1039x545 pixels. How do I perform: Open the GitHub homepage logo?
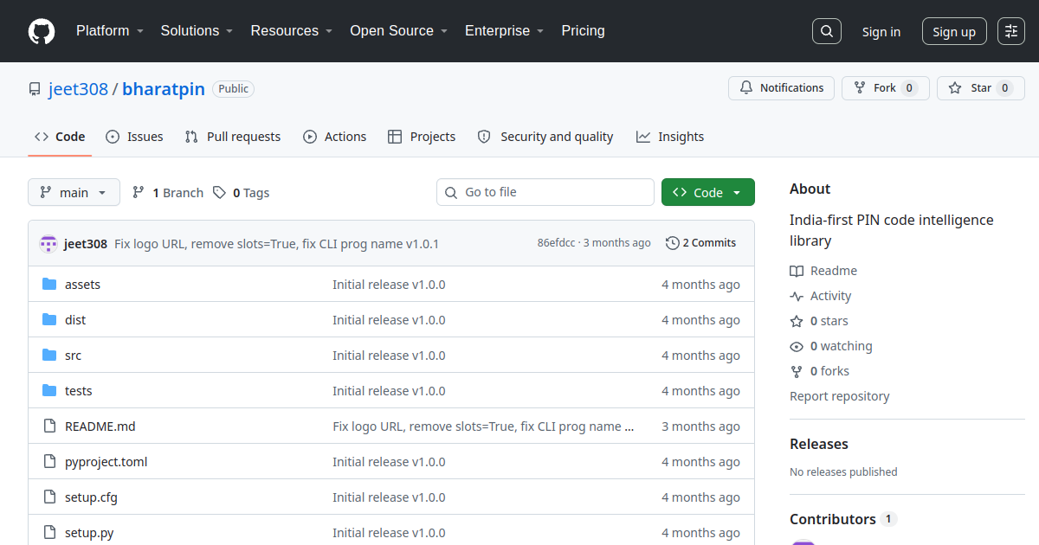[42, 31]
